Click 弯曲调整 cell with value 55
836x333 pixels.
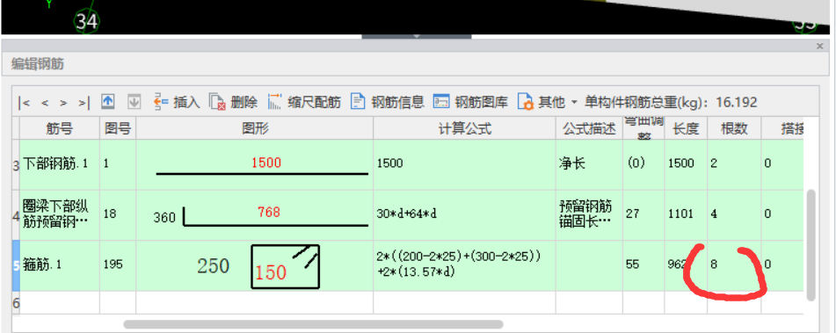point(643,266)
